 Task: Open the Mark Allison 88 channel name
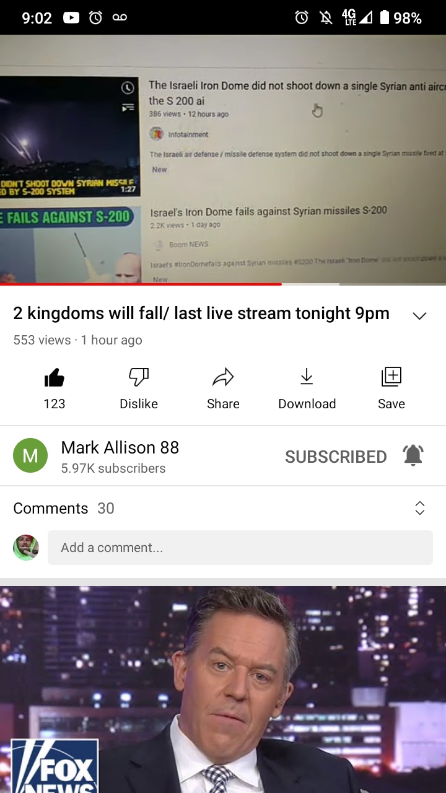[120, 447]
